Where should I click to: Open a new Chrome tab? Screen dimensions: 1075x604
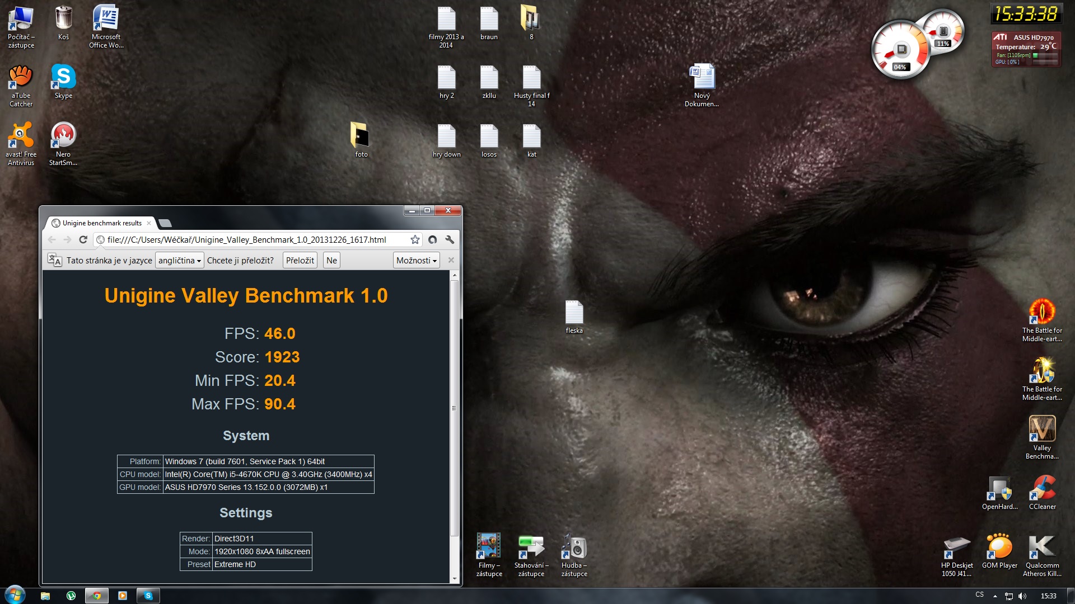coord(165,224)
